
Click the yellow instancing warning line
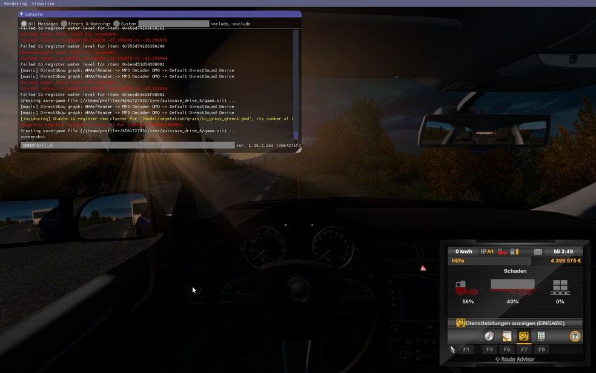click(157, 119)
